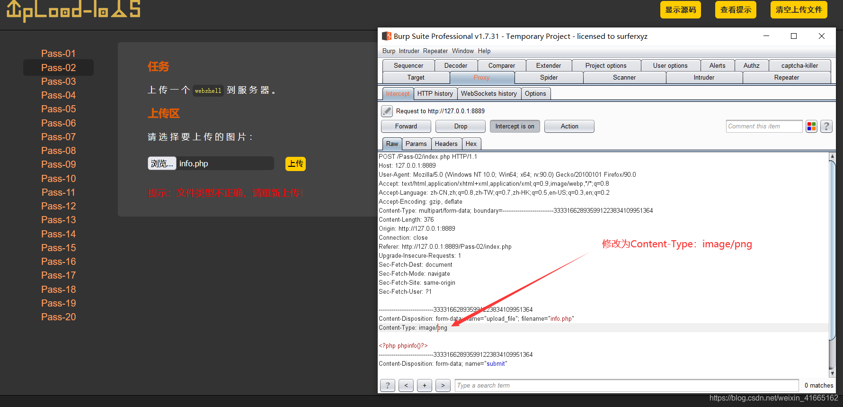This screenshot has height=407, width=843.
Task: Click scroll up arrow of request editor scrollbar
Action: coord(832,156)
